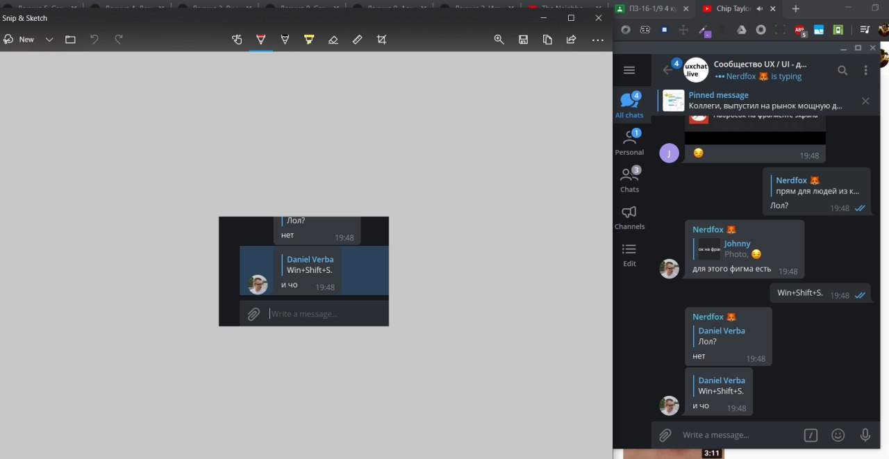The image size is (889, 459).
Task: Open Zoom control in Snip & Sketch
Action: pyautogui.click(x=499, y=40)
